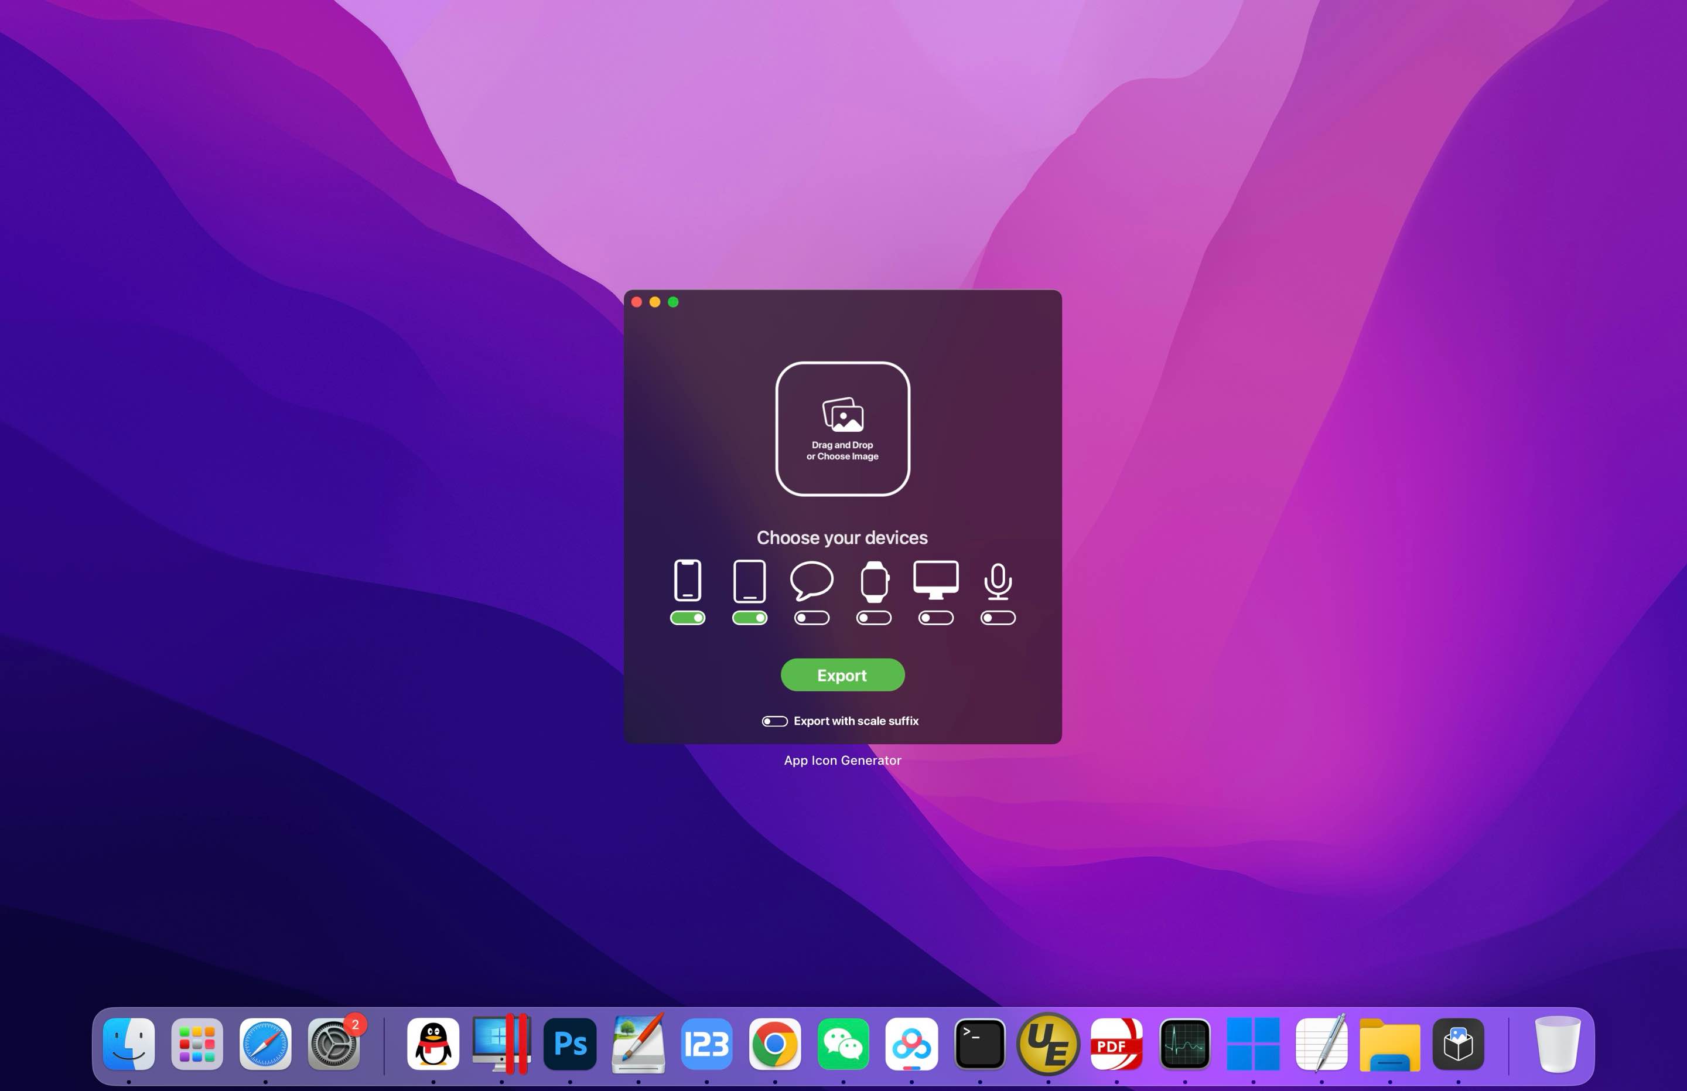
Task: Open Terminal app from Dock
Action: pos(978,1043)
